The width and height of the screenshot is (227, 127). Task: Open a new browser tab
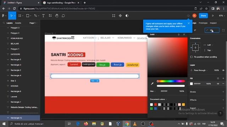[85, 3]
